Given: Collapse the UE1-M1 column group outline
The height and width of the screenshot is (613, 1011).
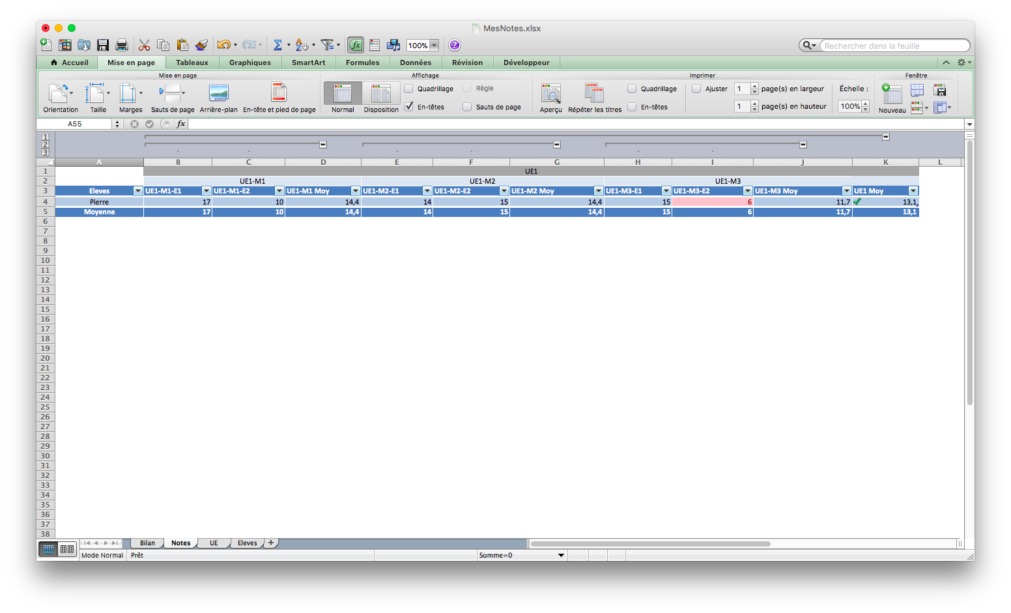Looking at the screenshot, I should pyautogui.click(x=323, y=145).
